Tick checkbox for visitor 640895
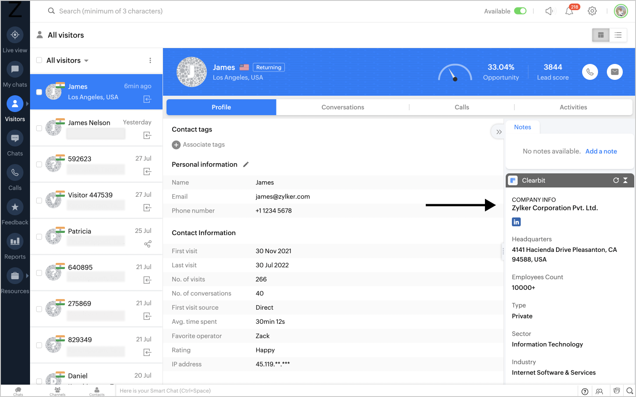The image size is (636, 397). click(39, 273)
